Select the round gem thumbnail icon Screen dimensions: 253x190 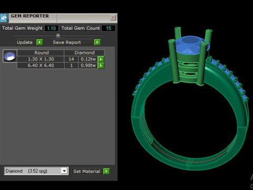10,56
